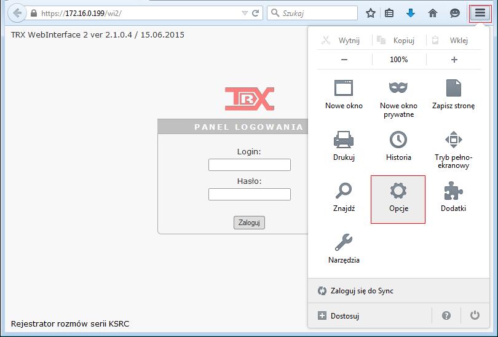Click inside the Szukaj search box
Screen dimensions: 498x337
pos(312,14)
